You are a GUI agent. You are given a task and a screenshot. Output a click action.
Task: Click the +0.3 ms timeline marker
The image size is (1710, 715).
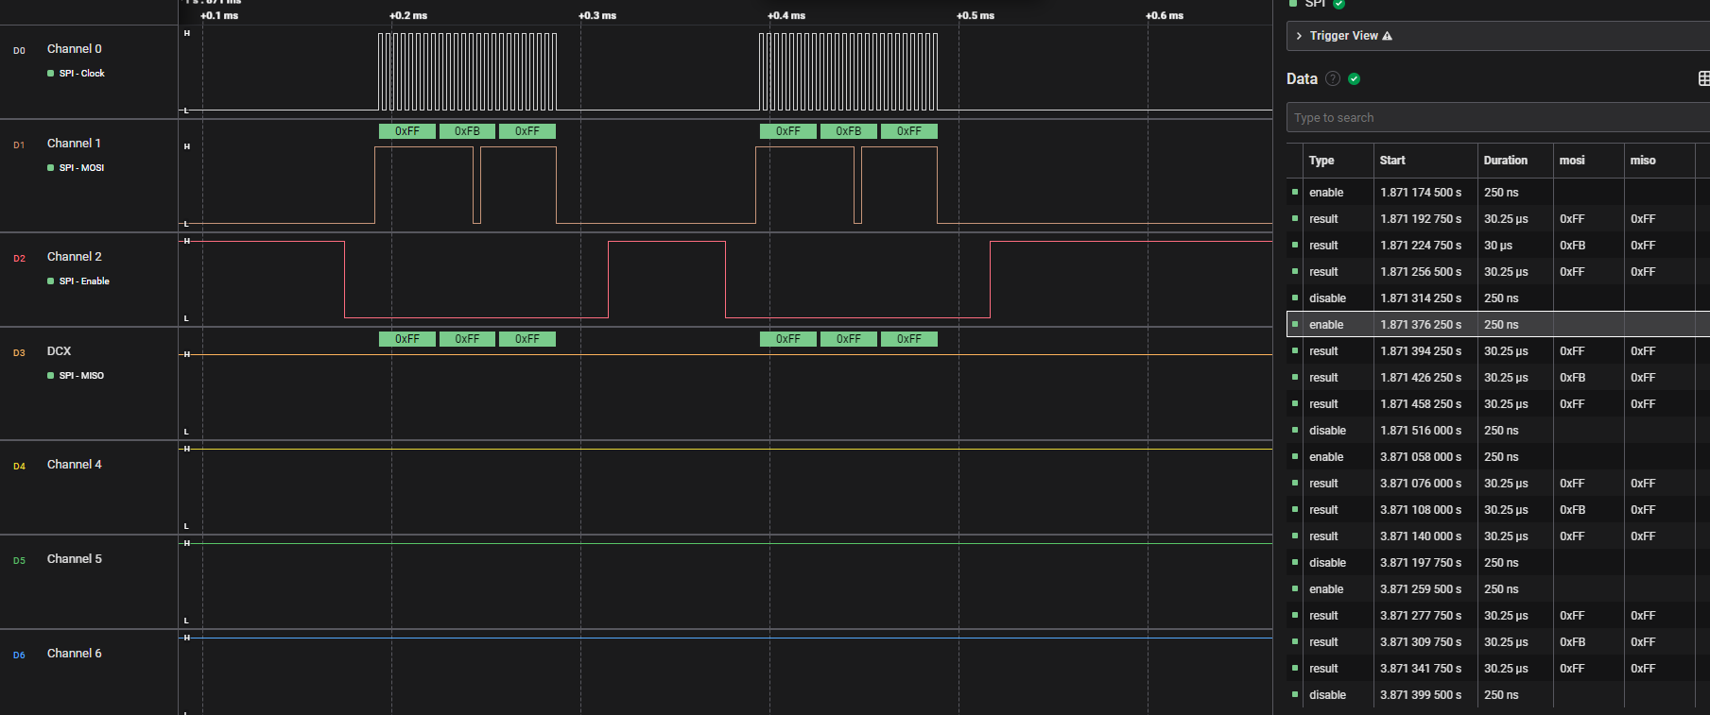pos(597,16)
